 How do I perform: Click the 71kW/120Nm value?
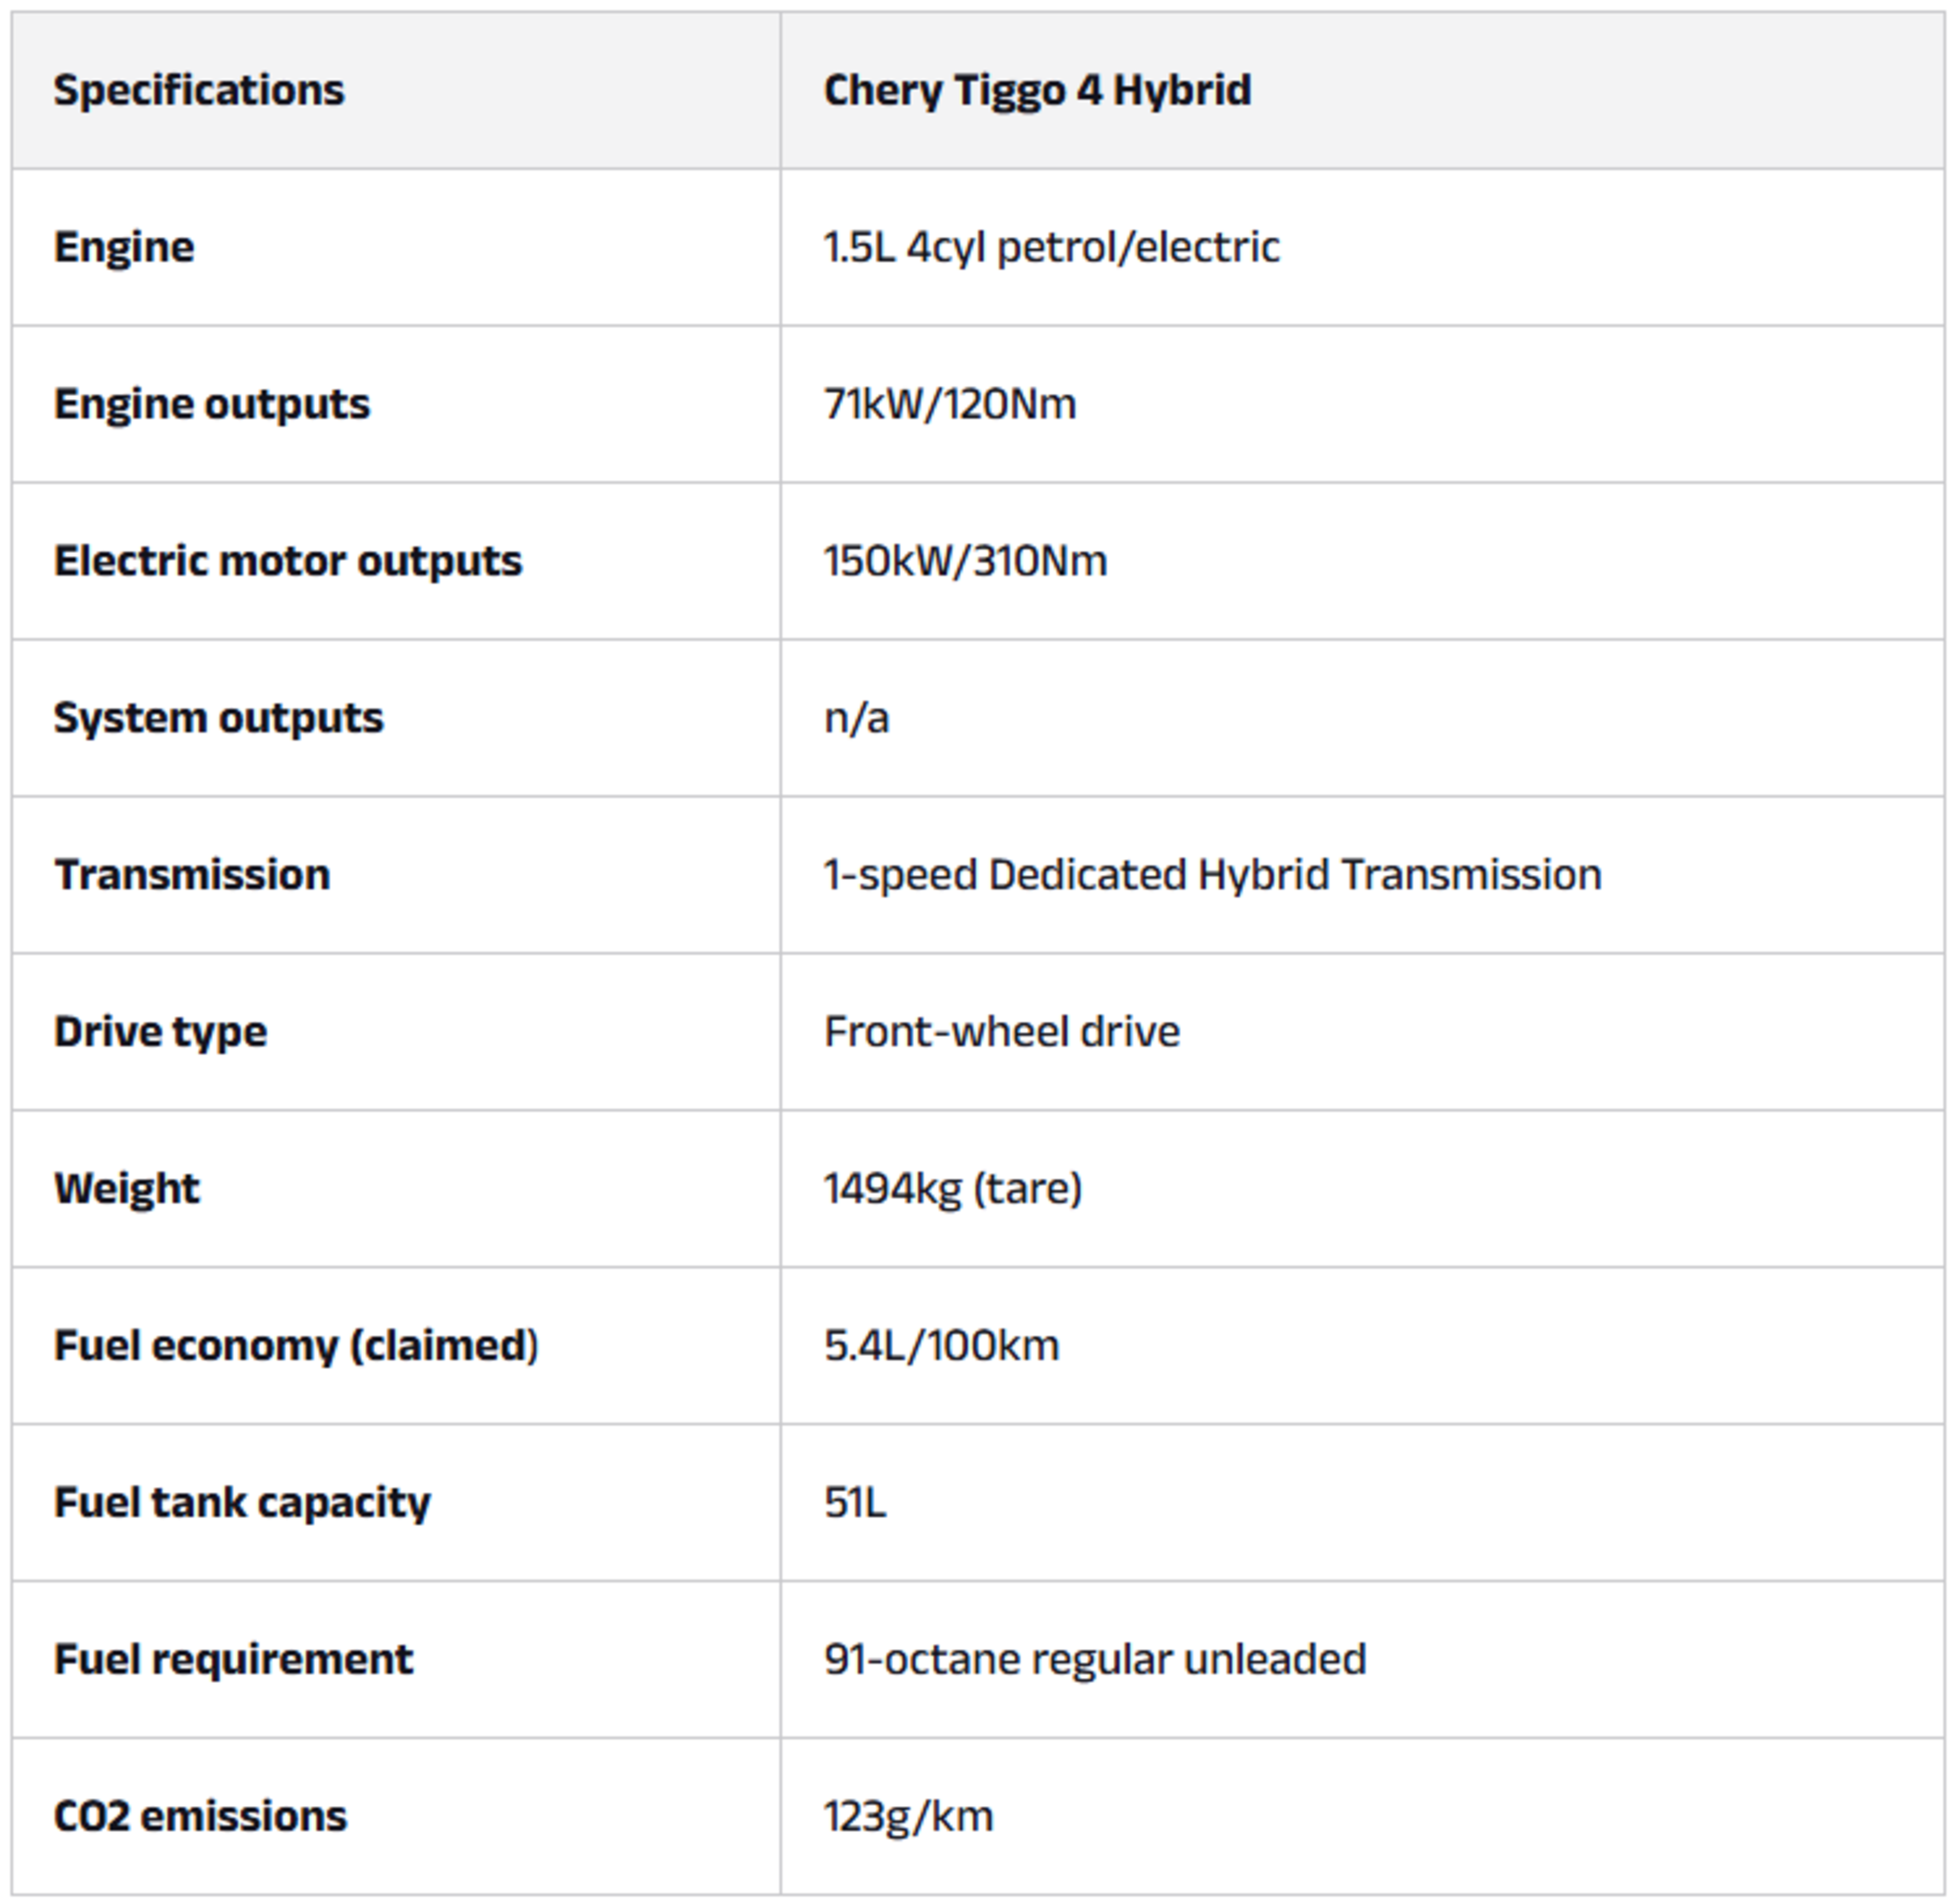[950, 404]
